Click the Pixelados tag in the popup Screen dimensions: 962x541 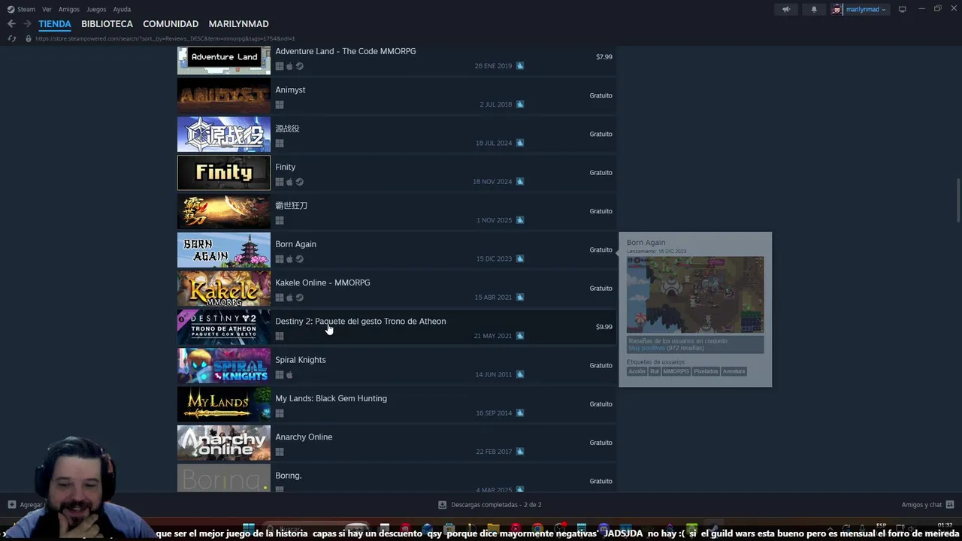tap(706, 371)
